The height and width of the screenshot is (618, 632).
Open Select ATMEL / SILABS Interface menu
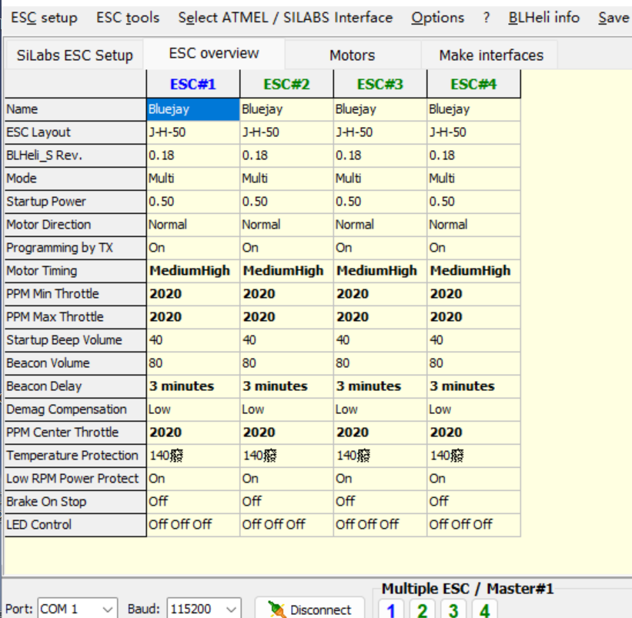pyautogui.click(x=286, y=18)
